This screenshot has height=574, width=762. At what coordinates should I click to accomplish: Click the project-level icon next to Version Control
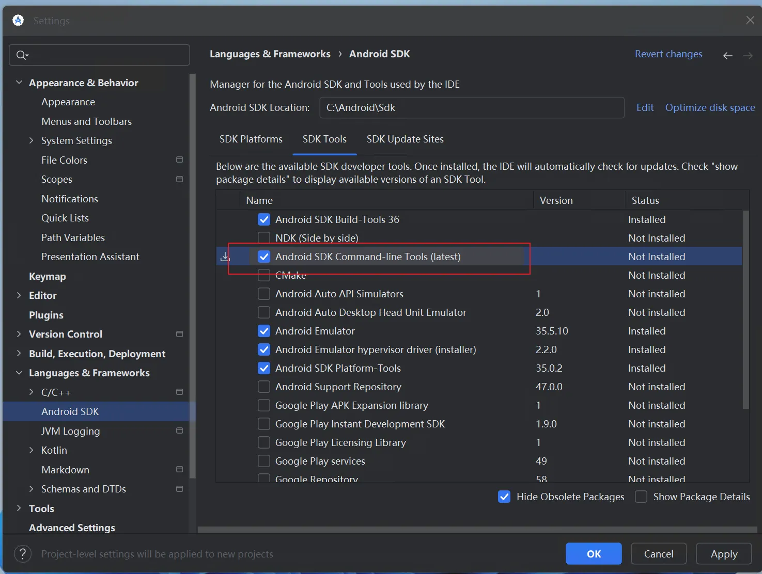[179, 334]
